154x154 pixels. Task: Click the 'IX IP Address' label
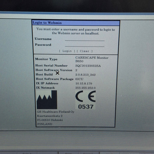[47, 83]
